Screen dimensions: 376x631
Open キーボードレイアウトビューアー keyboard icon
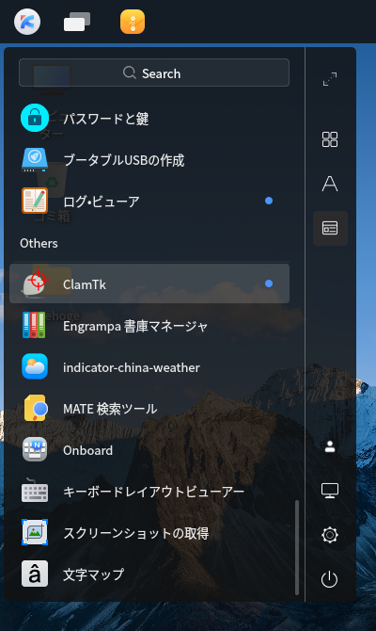tap(35, 491)
